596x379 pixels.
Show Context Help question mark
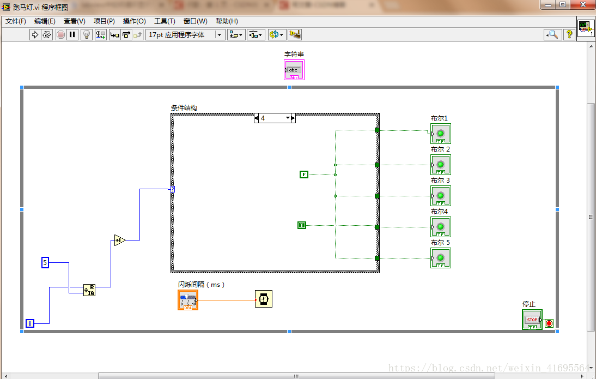569,34
